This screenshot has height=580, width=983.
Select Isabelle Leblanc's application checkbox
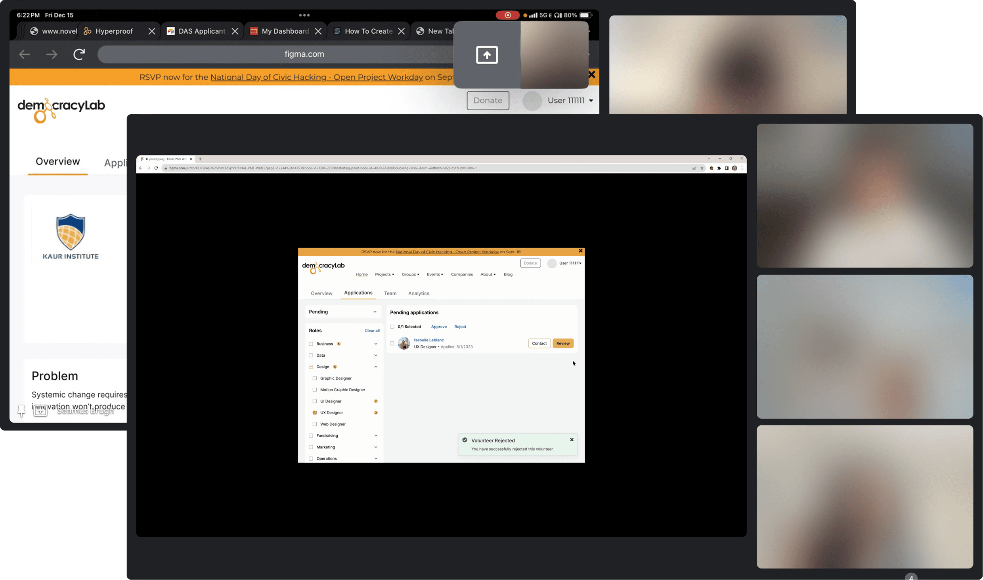(392, 343)
